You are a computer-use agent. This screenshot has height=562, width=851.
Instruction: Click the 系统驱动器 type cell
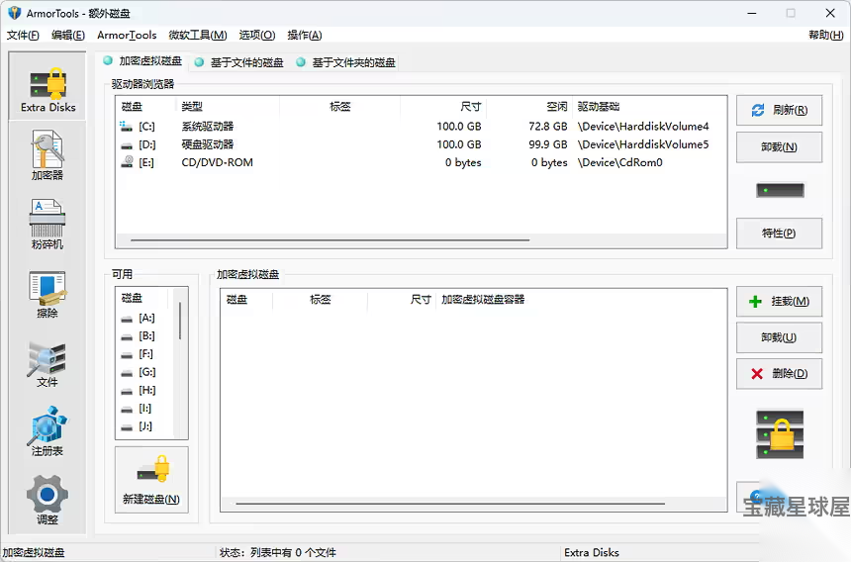(208, 127)
